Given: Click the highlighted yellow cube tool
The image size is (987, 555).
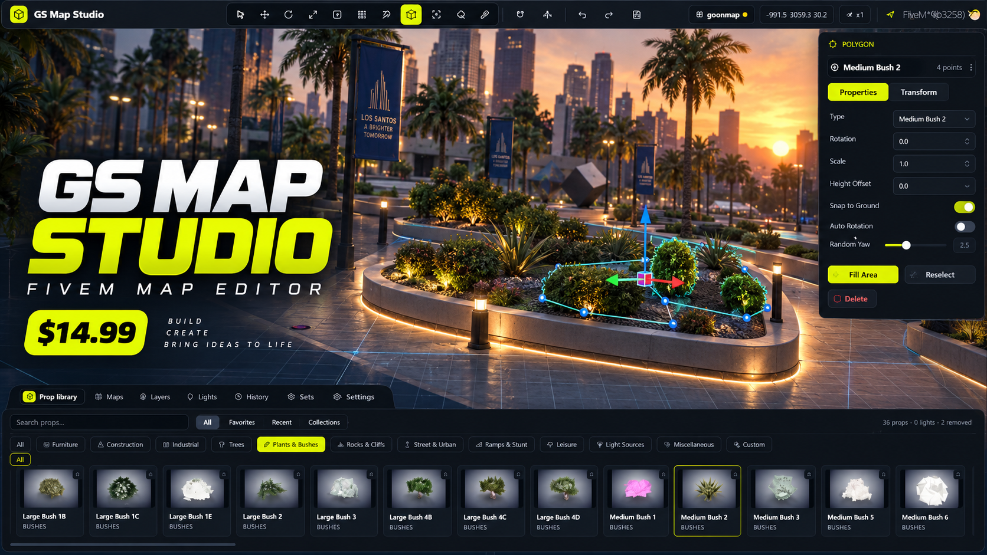Looking at the screenshot, I should 411,15.
